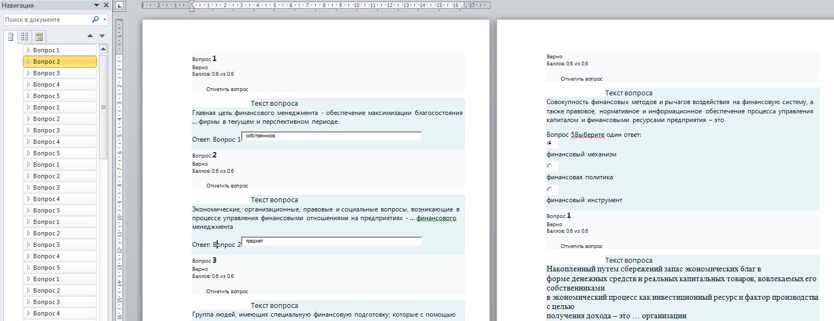Click the vertical ruler beside the page
834x321 pixels.
[120, 170]
